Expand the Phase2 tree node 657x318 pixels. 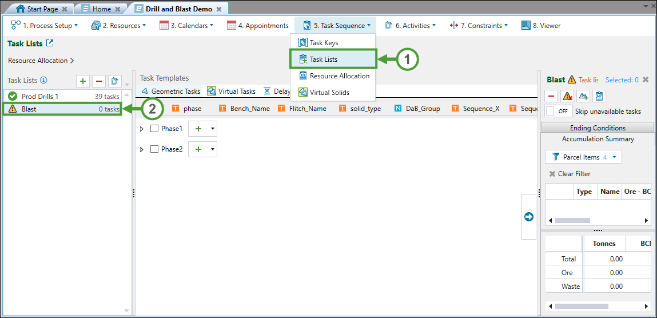(x=142, y=149)
